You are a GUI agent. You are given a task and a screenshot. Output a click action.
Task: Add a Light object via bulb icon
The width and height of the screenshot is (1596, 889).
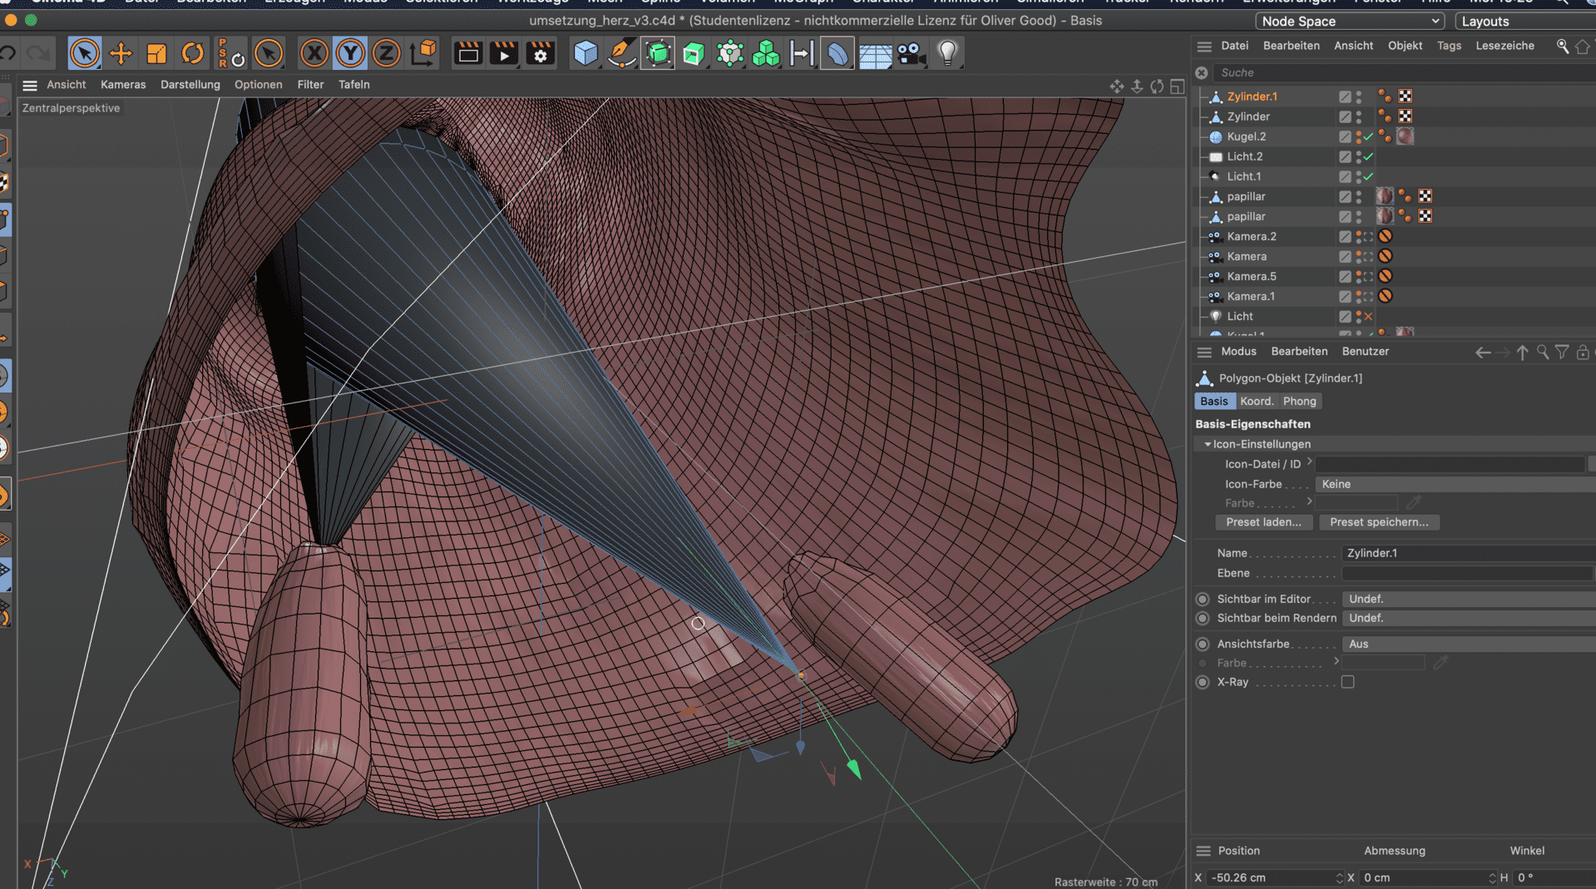(947, 54)
